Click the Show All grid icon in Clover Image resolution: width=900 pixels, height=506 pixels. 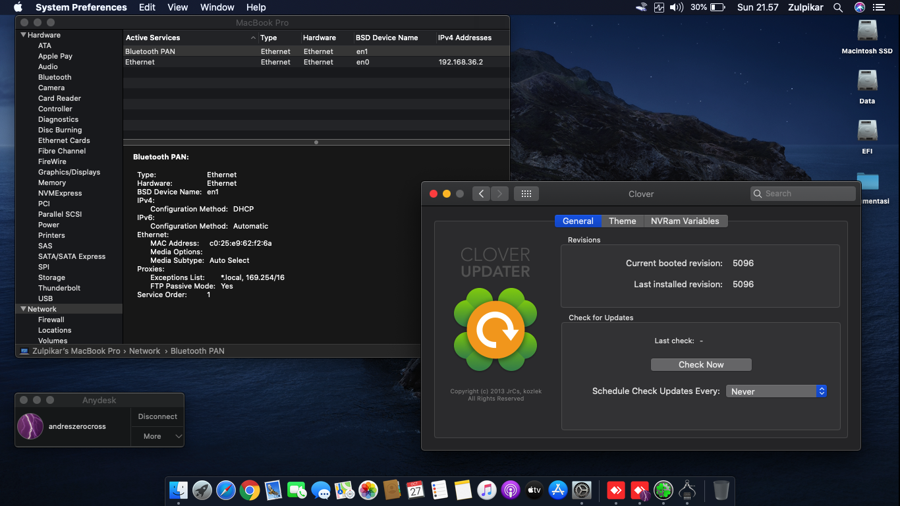pyautogui.click(x=526, y=194)
